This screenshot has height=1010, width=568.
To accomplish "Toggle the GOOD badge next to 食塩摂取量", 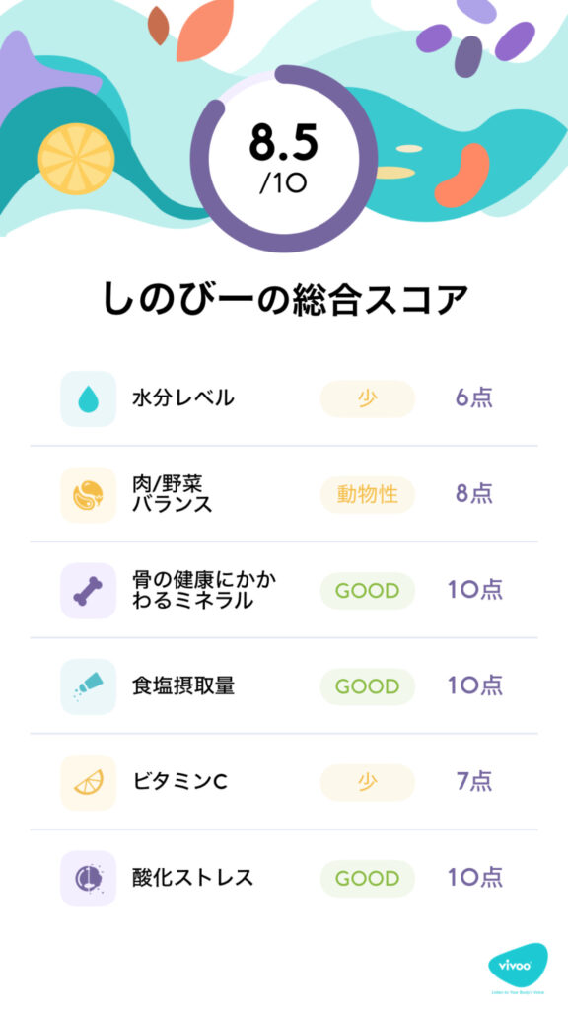I will click(366, 686).
